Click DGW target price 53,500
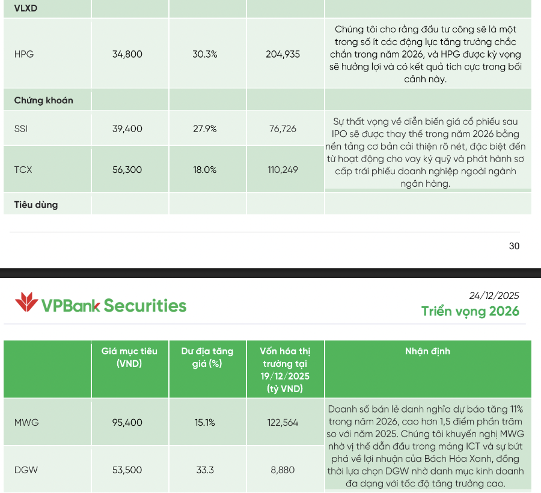This screenshot has width=541, height=493. 127,470
